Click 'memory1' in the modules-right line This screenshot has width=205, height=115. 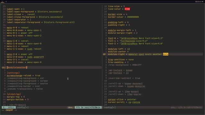coord(133,54)
